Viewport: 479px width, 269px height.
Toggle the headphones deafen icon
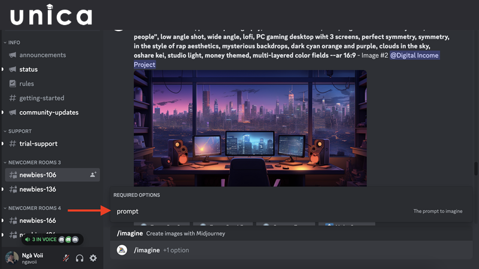point(80,258)
